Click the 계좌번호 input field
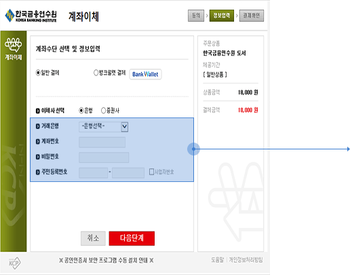Viewport: 350px width, 275px height. pyautogui.click(x=102, y=142)
